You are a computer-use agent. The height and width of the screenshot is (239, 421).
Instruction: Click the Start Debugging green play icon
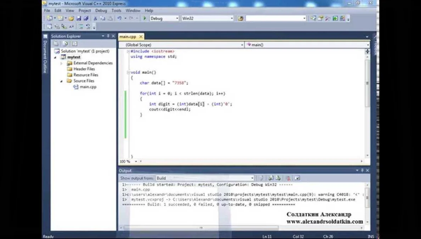[x=145, y=18]
